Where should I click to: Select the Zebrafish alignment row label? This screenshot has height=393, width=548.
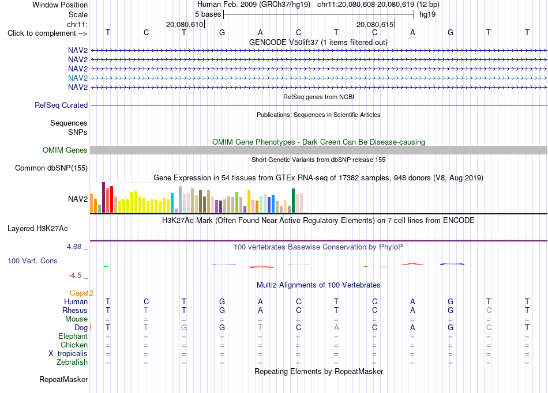[x=72, y=362]
